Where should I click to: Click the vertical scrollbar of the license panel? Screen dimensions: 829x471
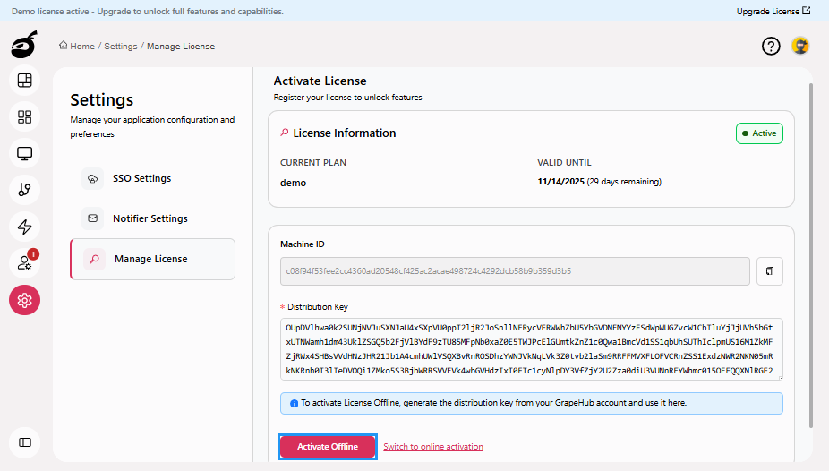click(x=810, y=255)
